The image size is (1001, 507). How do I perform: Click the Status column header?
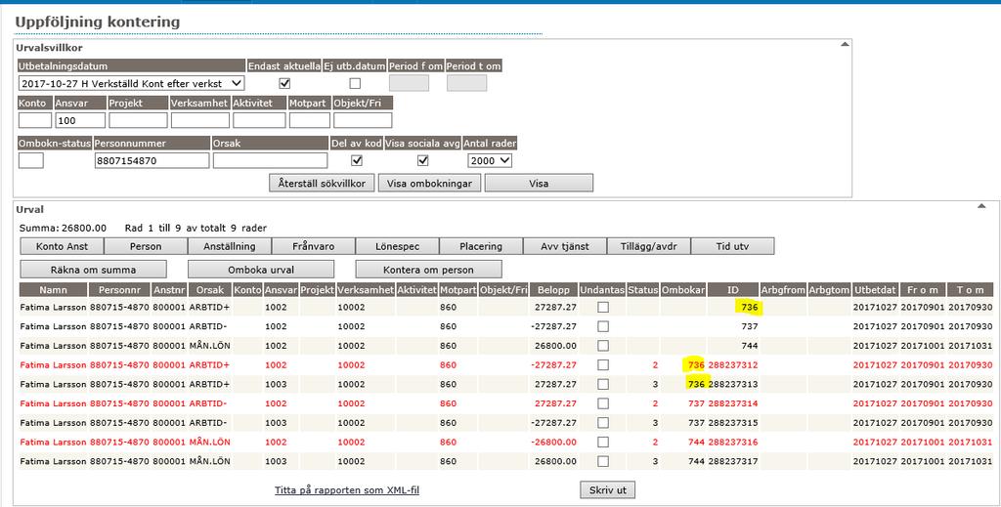coord(643,289)
